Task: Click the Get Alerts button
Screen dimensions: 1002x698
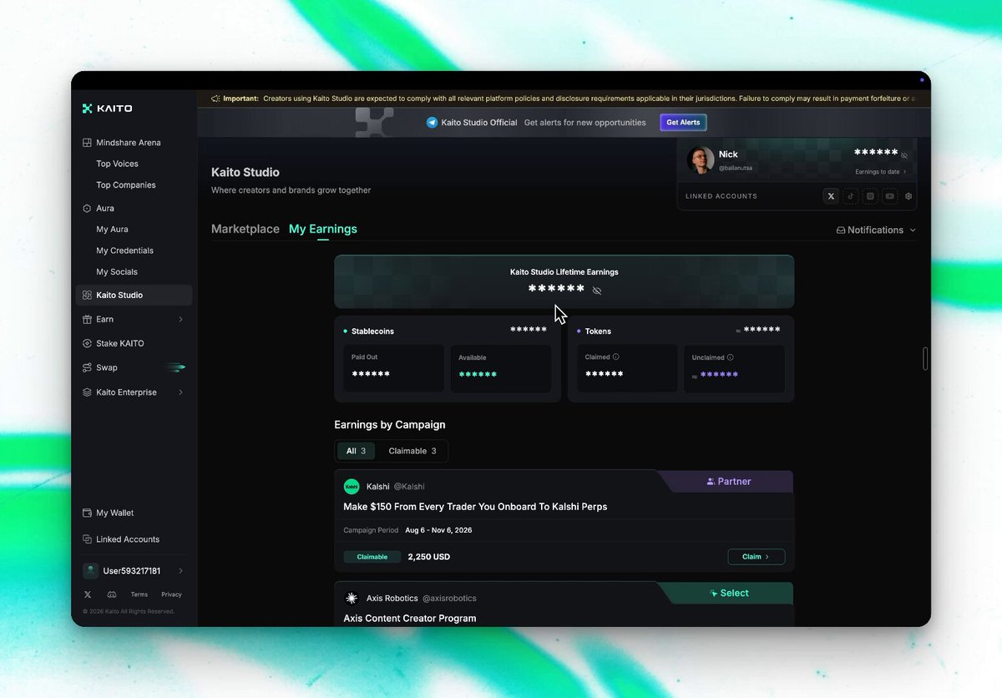Action: coord(683,122)
